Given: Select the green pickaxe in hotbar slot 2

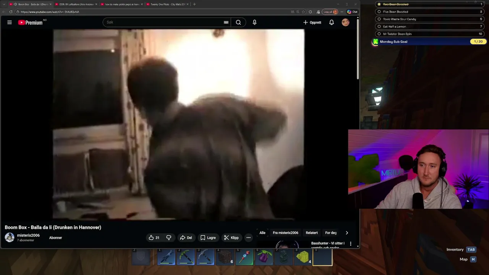Looking at the screenshot, I should [186, 257].
